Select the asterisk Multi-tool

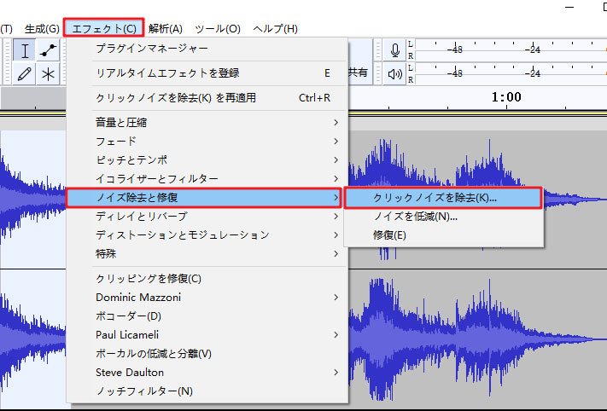[x=48, y=73]
